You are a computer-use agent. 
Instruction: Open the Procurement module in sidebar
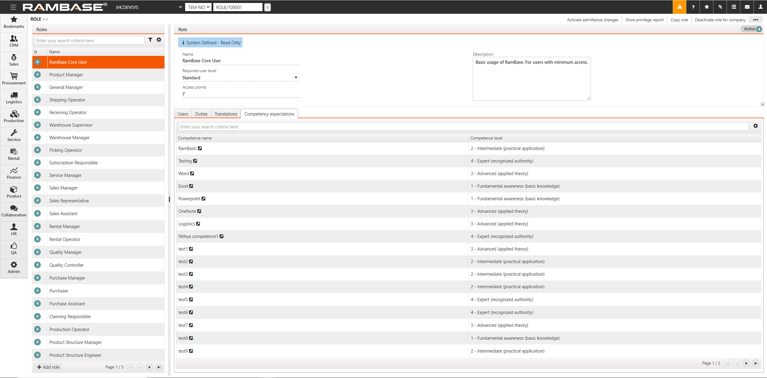point(14,79)
